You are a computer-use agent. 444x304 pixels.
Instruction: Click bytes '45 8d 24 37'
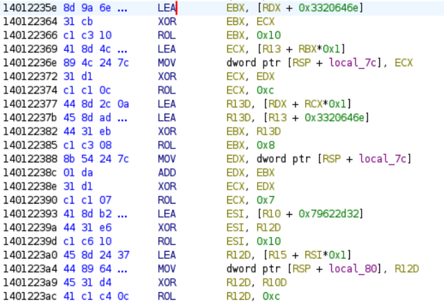pyautogui.click(x=97, y=255)
